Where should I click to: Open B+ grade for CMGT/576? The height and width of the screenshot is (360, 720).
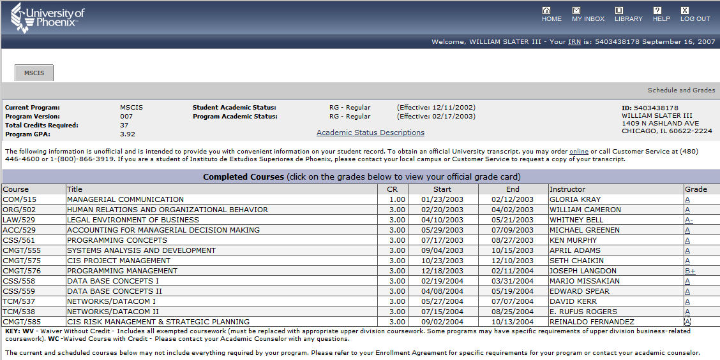pos(690,271)
